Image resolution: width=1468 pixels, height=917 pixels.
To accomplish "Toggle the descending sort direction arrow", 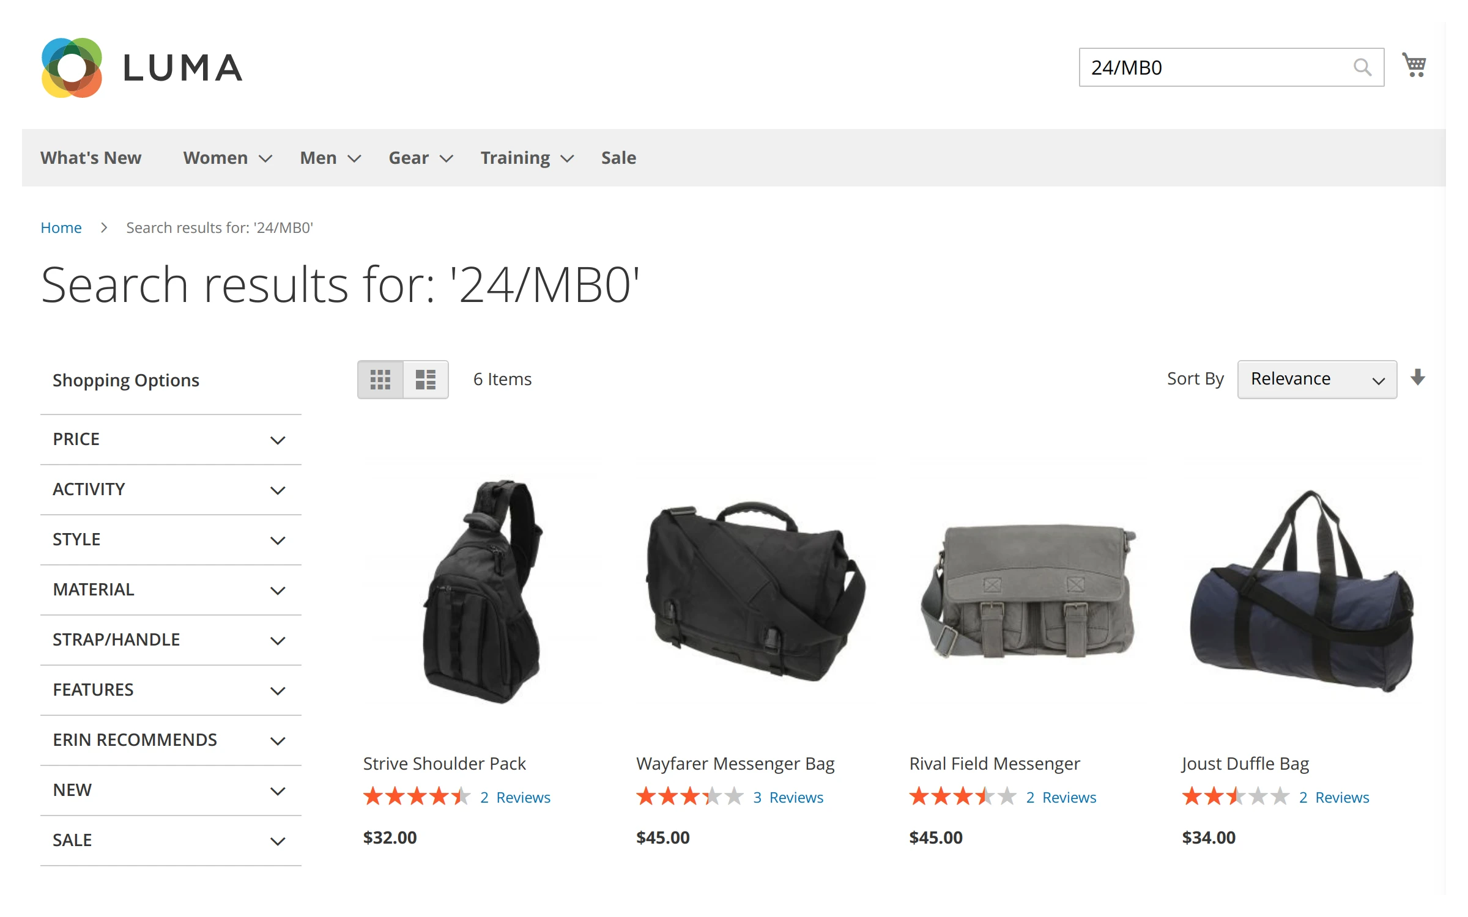I will pyautogui.click(x=1418, y=379).
